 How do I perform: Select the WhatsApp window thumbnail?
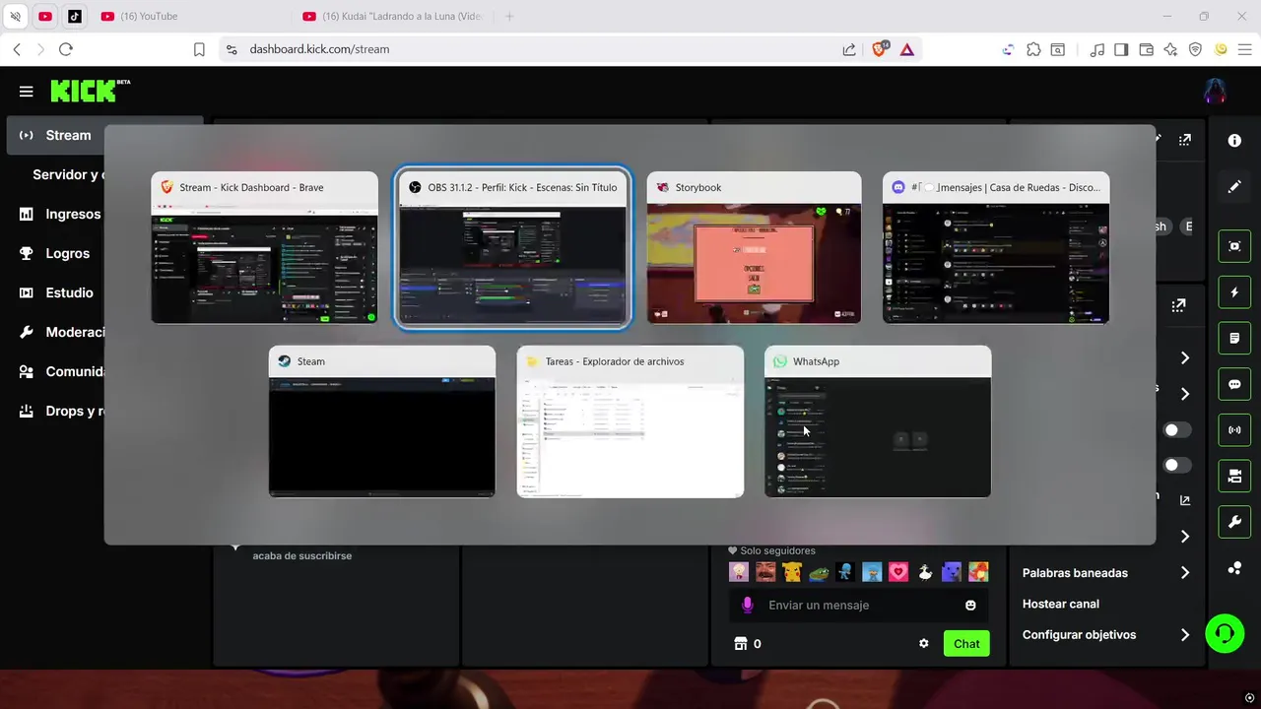tap(878, 421)
